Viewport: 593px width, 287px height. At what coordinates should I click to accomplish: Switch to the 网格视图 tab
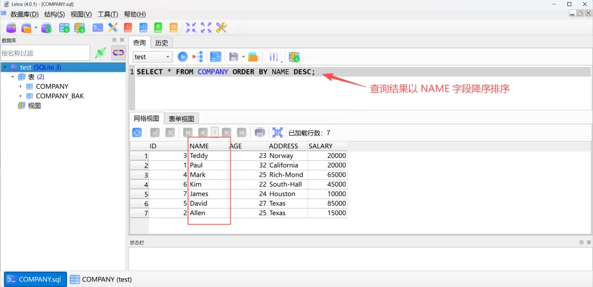click(147, 119)
